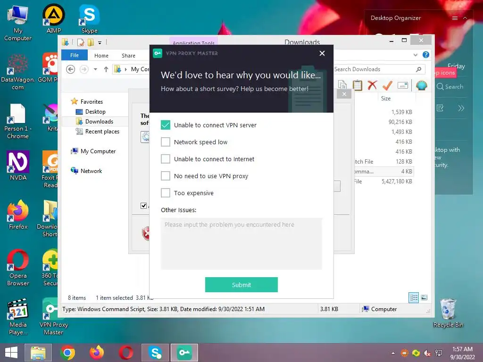The image size is (483, 362).
Task: Enable Unable to connect to Internet option
Action: click(166, 159)
